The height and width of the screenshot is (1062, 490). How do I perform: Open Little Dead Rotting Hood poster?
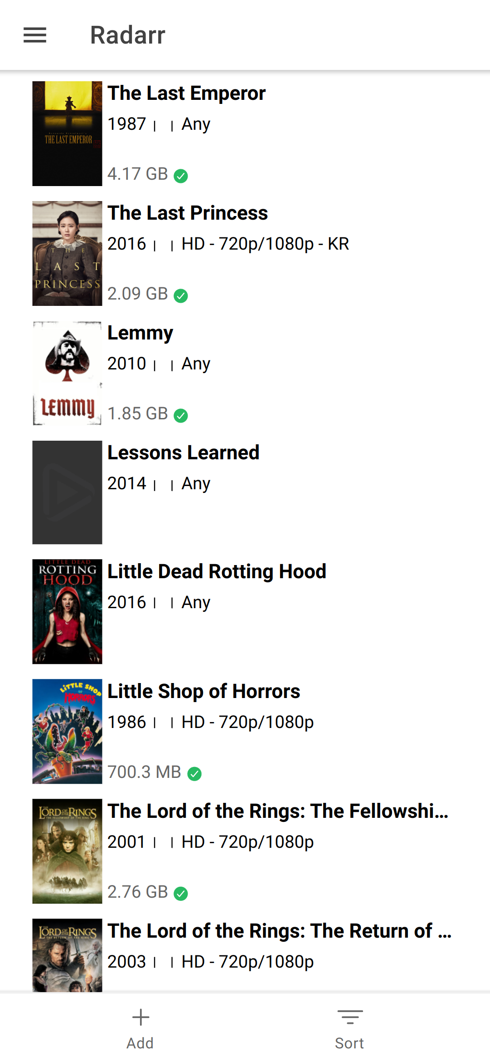pyautogui.click(x=67, y=611)
